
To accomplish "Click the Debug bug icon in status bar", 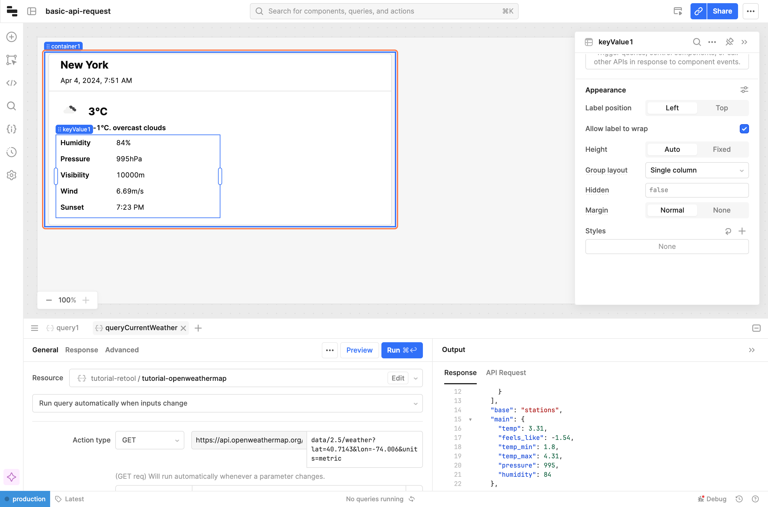I will tap(701, 499).
